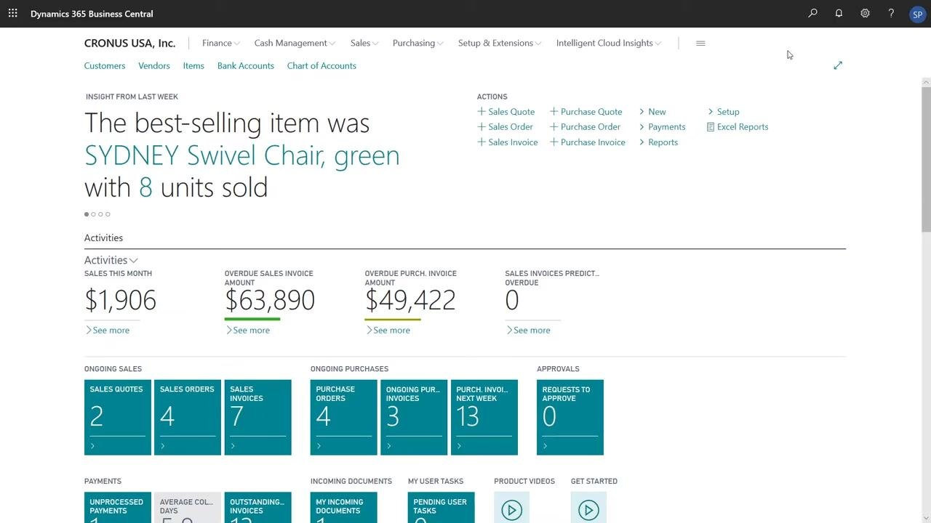Screen dimensions: 931x523
Task: Open Setup & Extensions dropdown
Action: point(500,43)
